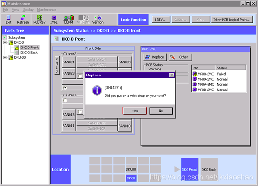Click the CACHE-1CF slot
This screenshot has height=186, width=258.
coord(97,129)
